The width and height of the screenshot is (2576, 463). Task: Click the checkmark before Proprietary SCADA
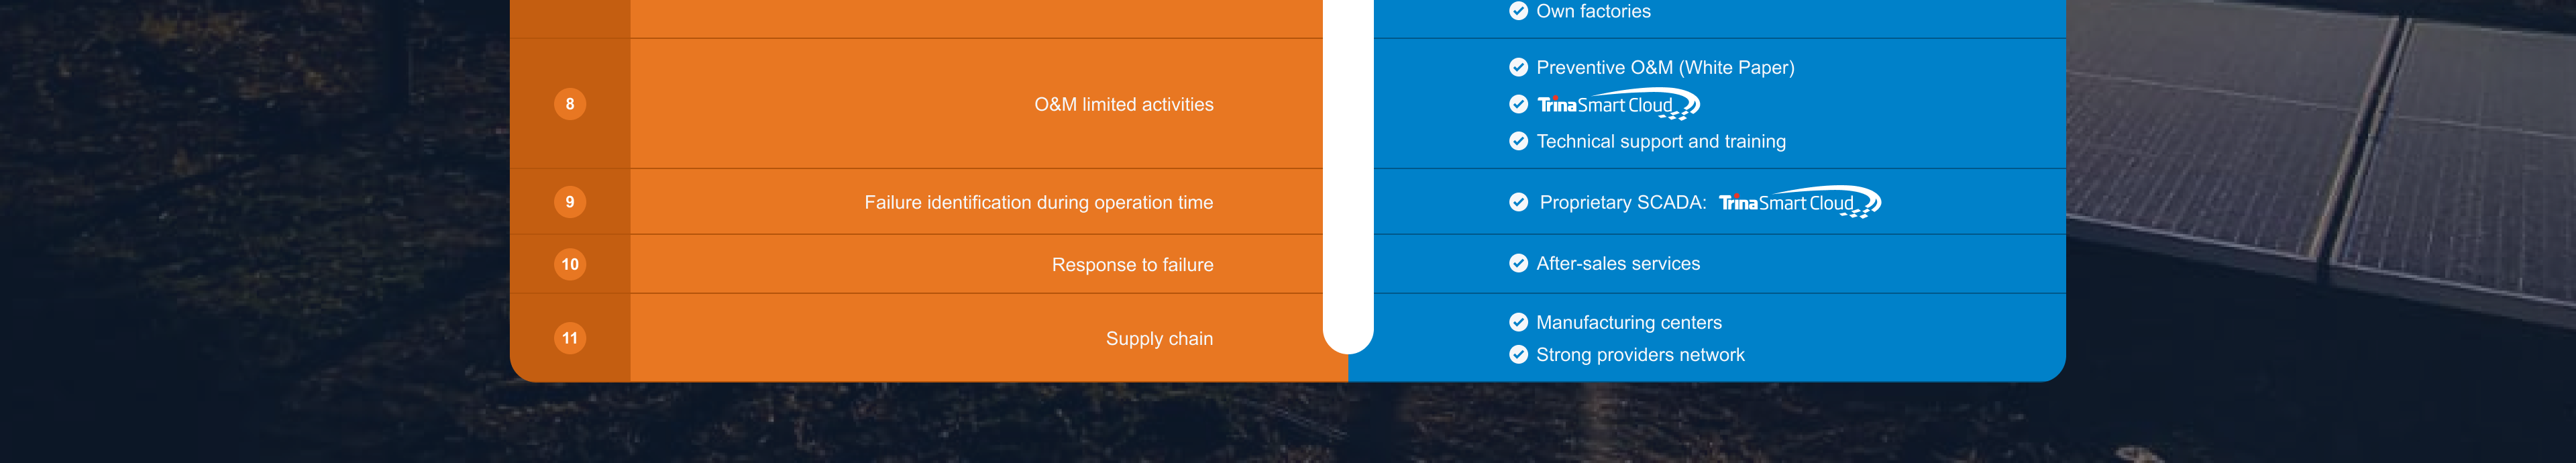pos(1518,202)
